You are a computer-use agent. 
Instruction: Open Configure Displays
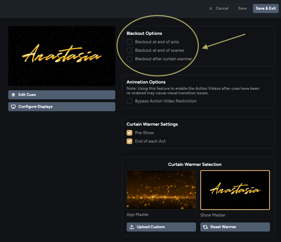coord(62,107)
